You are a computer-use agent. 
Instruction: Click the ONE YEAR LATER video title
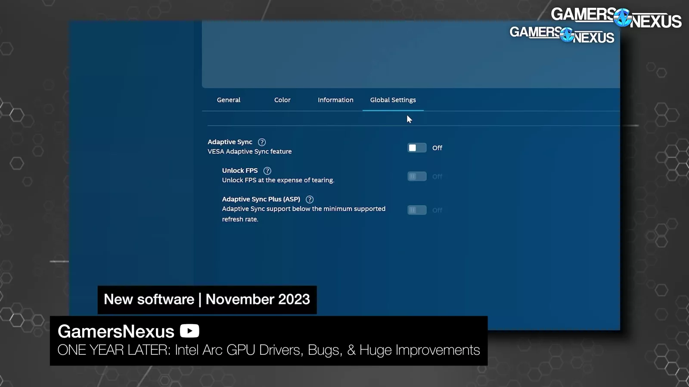pyautogui.click(x=268, y=350)
